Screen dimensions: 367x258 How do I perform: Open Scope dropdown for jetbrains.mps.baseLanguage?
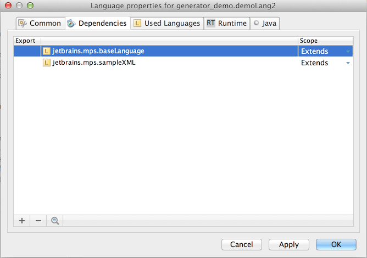coord(348,51)
